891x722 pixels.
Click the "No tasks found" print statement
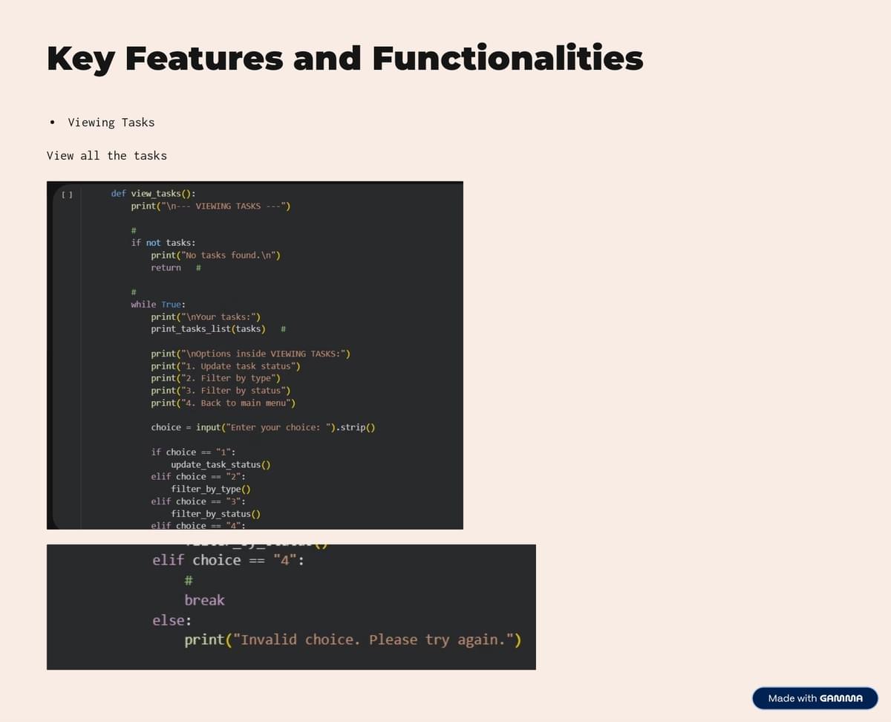point(215,256)
